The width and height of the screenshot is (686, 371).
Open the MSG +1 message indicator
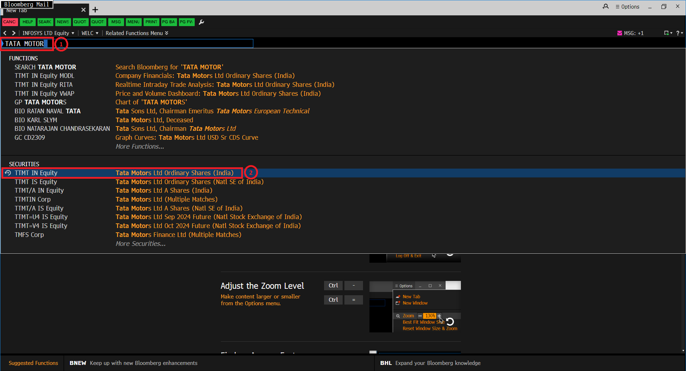click(x=631, y=33)
